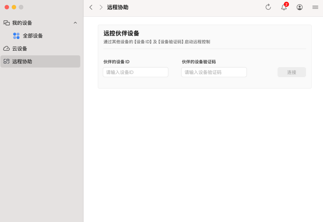Select the 全部设备 grid icon
Image resolution: width=323 pixels, height=222 pixels.
coord(17,36)
